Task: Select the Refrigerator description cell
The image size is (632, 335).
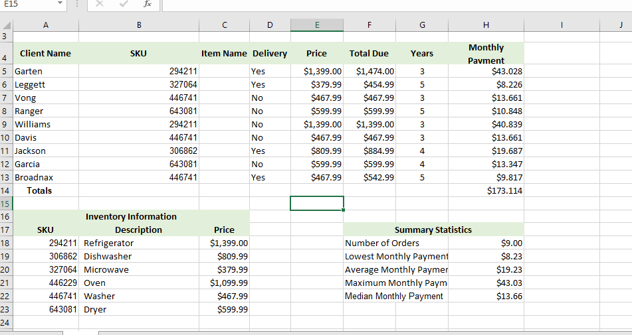Action: pos(139,243)
